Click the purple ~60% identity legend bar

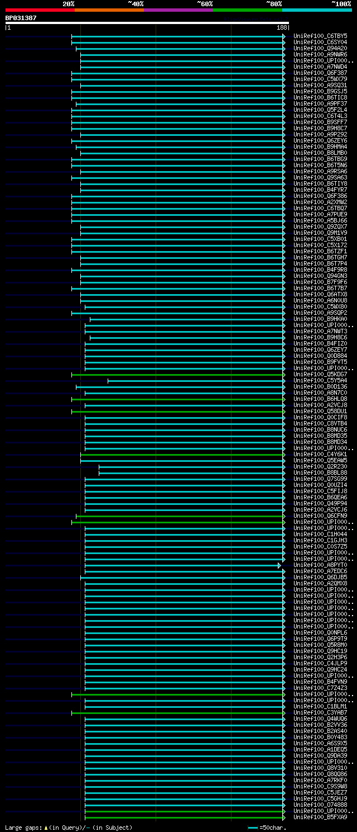tap(178, 10)
